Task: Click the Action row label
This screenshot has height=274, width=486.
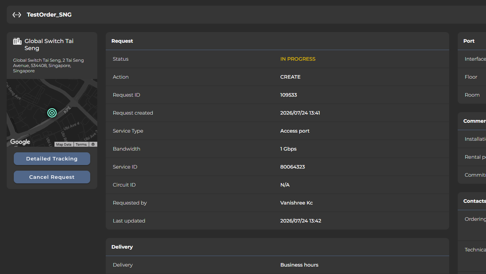Action: click(x=121, y=77)
